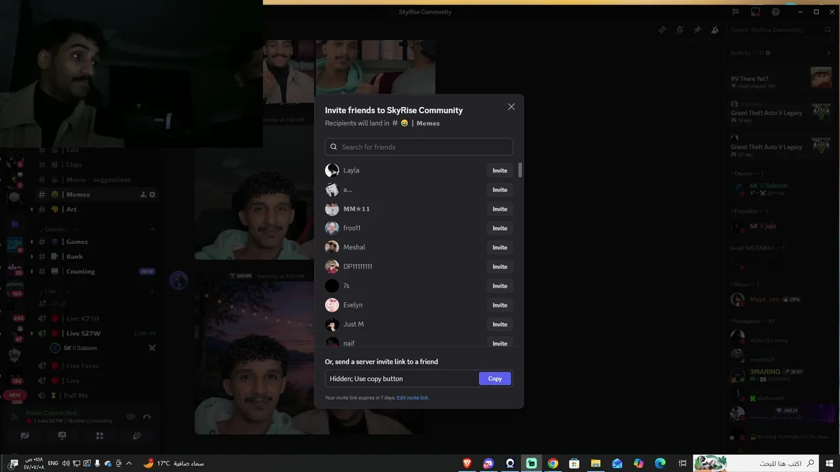
Task: Join Live K71H voice channel
Action: click(96, 319)
